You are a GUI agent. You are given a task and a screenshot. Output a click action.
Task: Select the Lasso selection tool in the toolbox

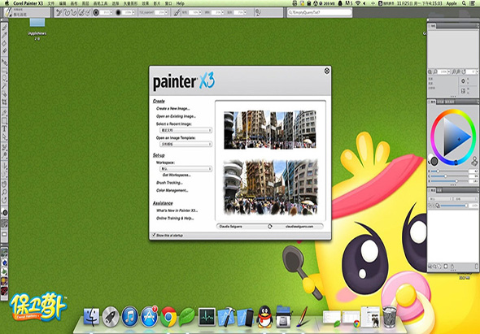tap(5, 79)
